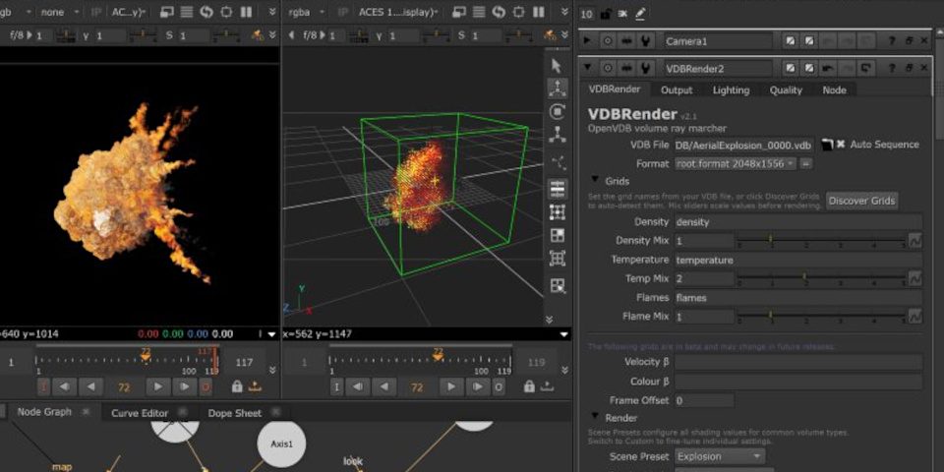Collapse the Grids section
Screen dimensions: 944x472
click(595, 181)
